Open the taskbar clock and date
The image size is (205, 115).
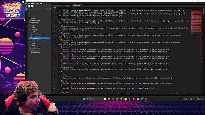click(198, 99)
